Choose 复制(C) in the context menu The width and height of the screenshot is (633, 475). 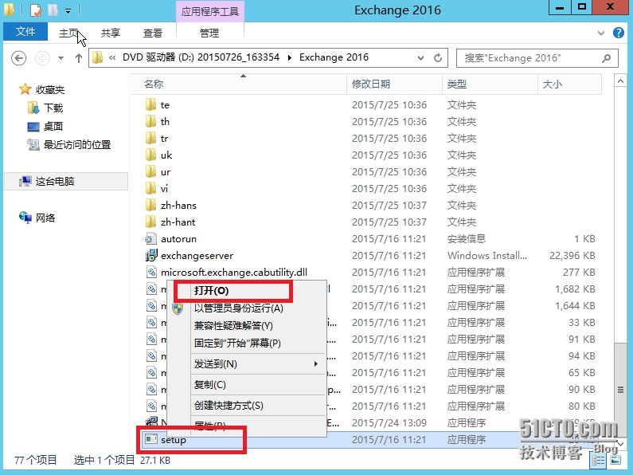pos(247,384)
